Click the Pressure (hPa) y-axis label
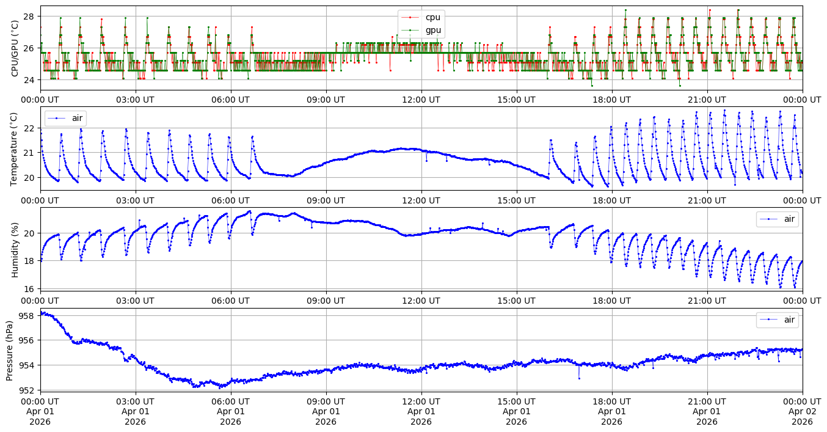This screenshot has height=432, width=827. [10, 350]
